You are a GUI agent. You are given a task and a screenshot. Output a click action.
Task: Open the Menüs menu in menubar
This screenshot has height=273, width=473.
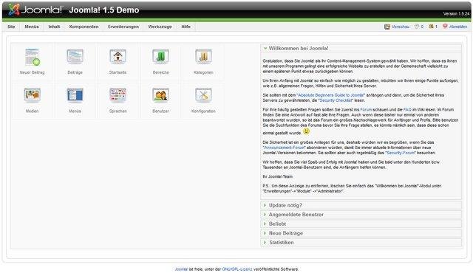[32, 27]
